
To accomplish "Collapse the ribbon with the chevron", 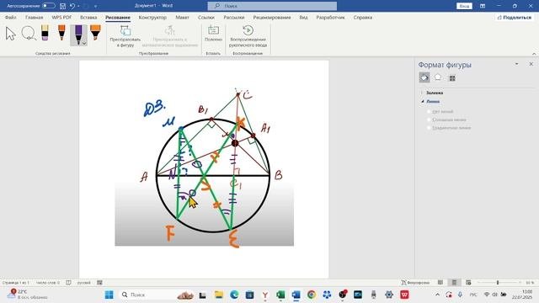I will coord(534,54).
